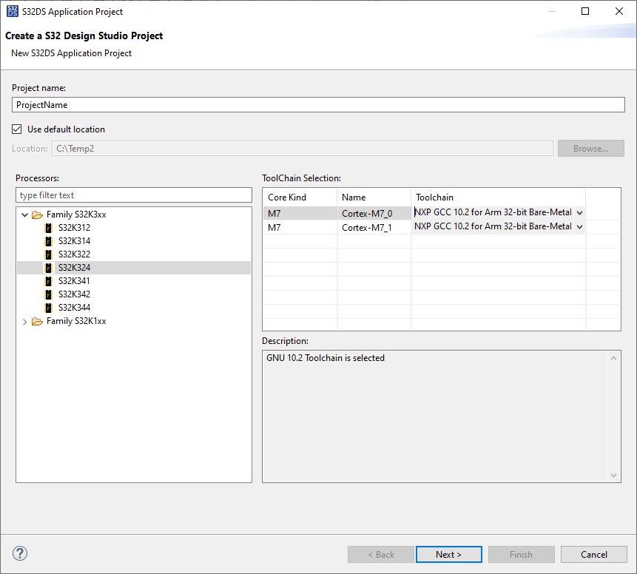Close the S32DS Application Project dialog
This screenshot has width=637, height=574.
point(619,11)
